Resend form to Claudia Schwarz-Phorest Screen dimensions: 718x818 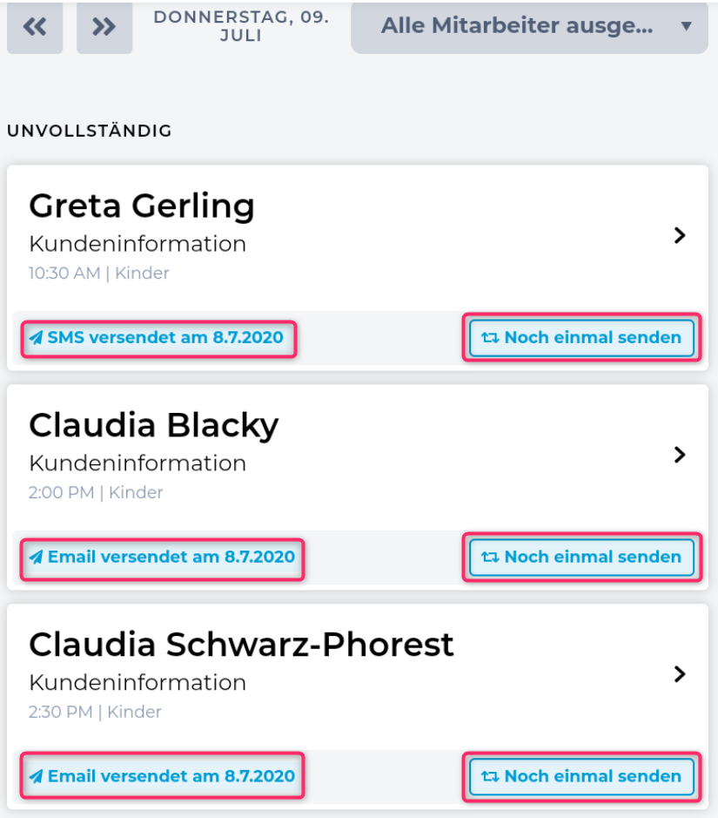[x=582, y=777]
